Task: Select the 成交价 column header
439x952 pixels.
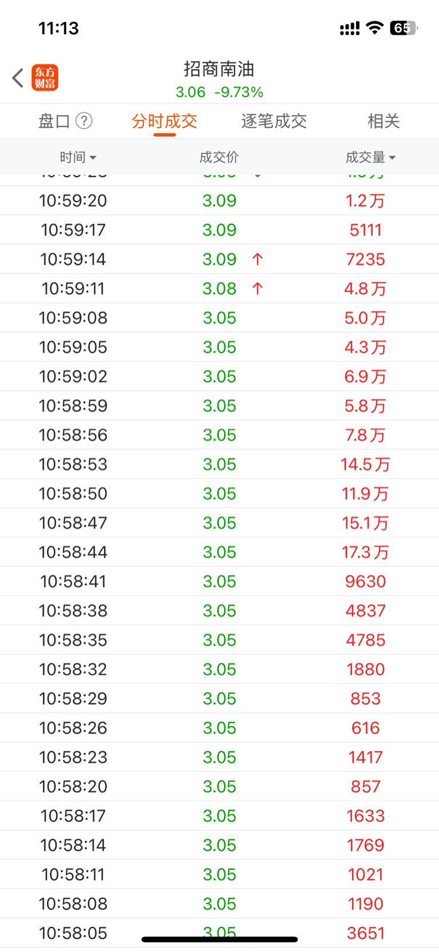Action: [x=219, y=157]
